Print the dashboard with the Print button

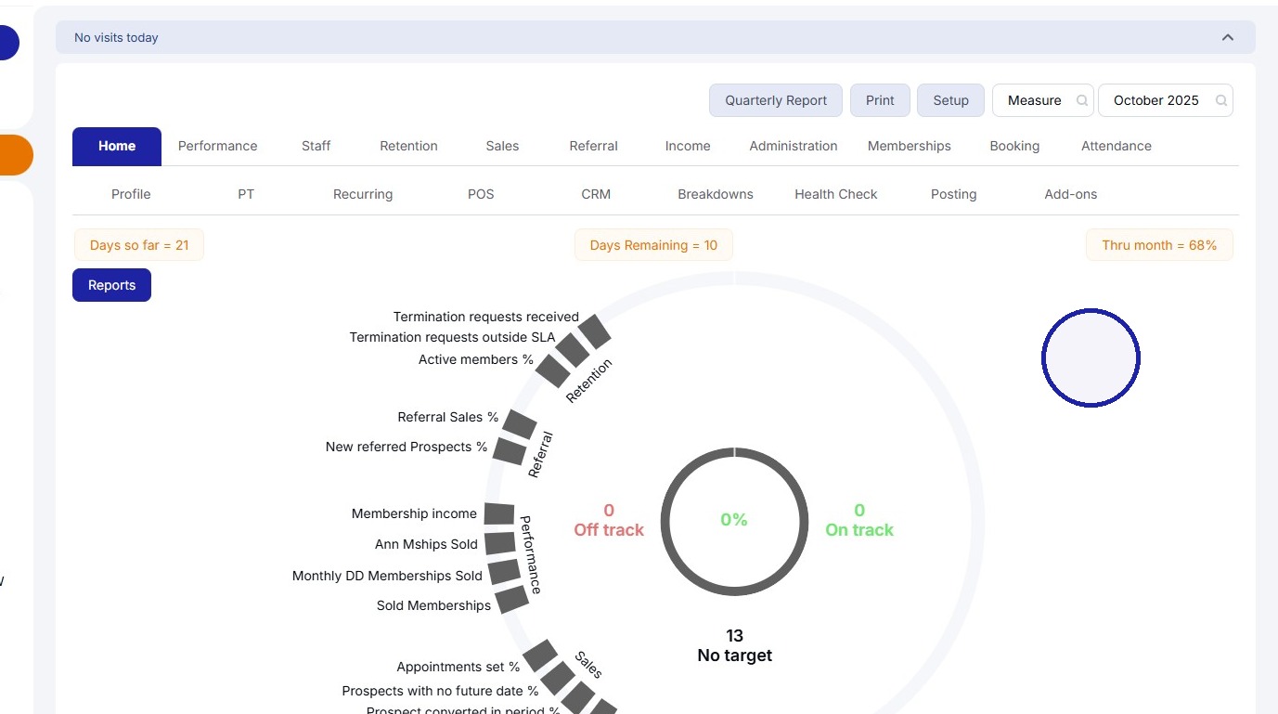880,100
